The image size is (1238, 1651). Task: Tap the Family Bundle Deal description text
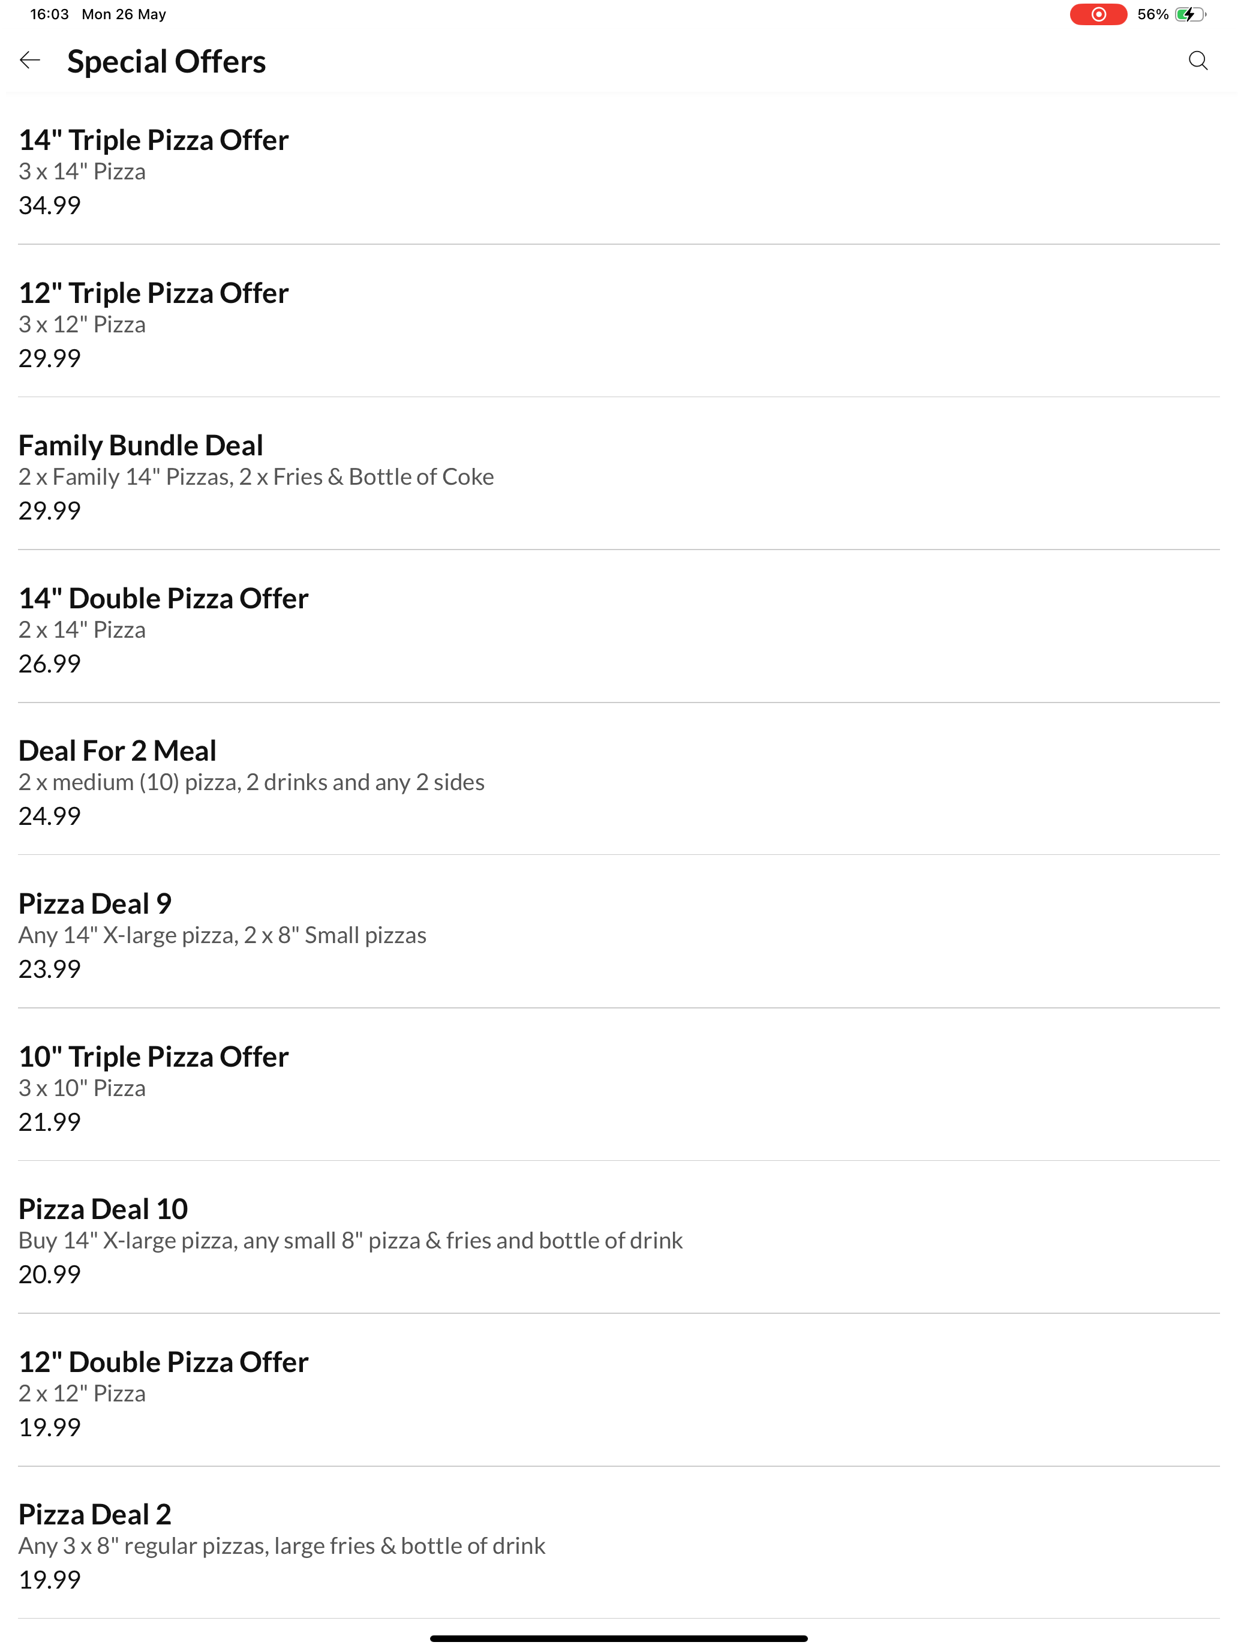tap(256, 477)
